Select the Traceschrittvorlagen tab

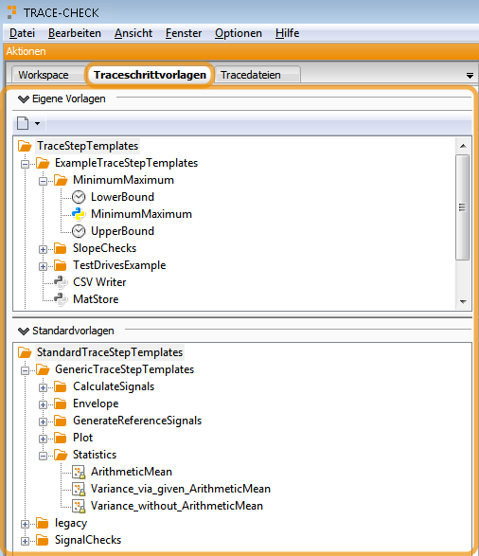point(150,75)
